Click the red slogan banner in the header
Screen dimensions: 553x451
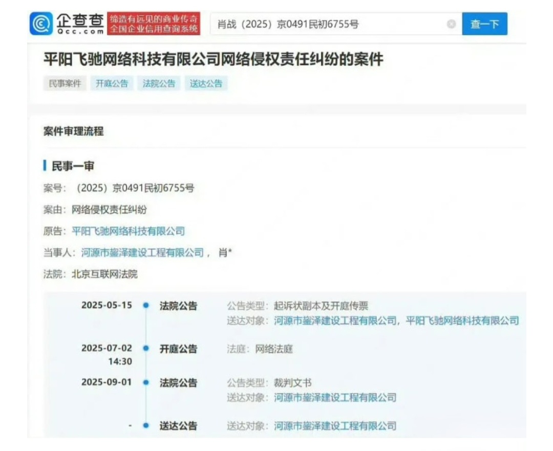coord(154,24)
